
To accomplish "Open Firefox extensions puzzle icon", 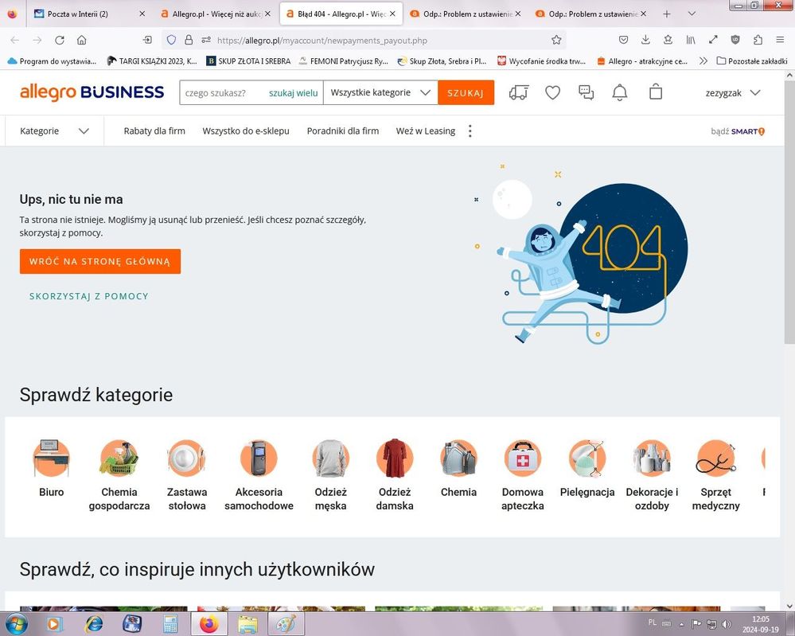I will pos(758,40).
